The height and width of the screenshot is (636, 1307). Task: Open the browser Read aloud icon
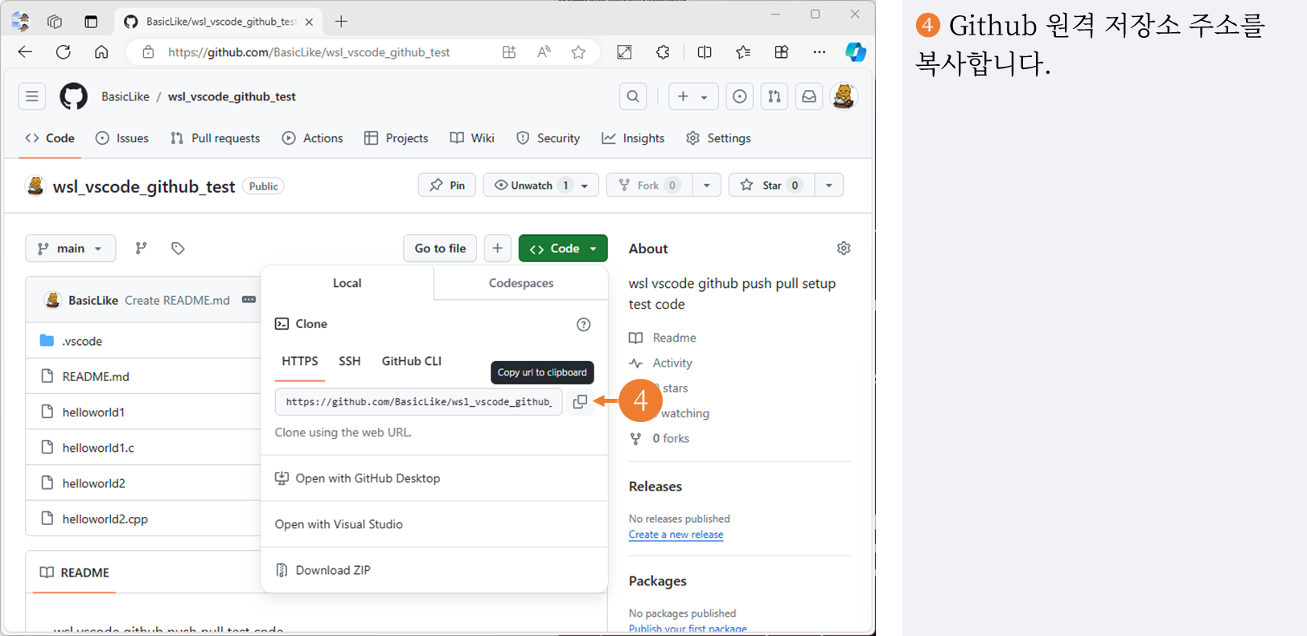coord(544,52)
